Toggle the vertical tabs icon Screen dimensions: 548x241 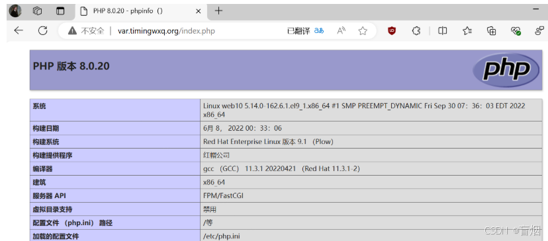pos(60,11)
